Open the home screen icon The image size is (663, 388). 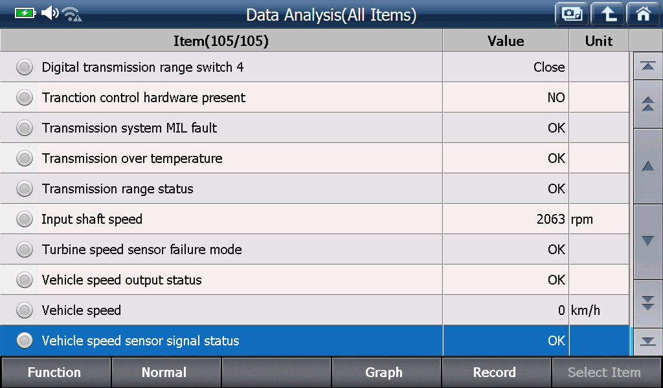643,14
